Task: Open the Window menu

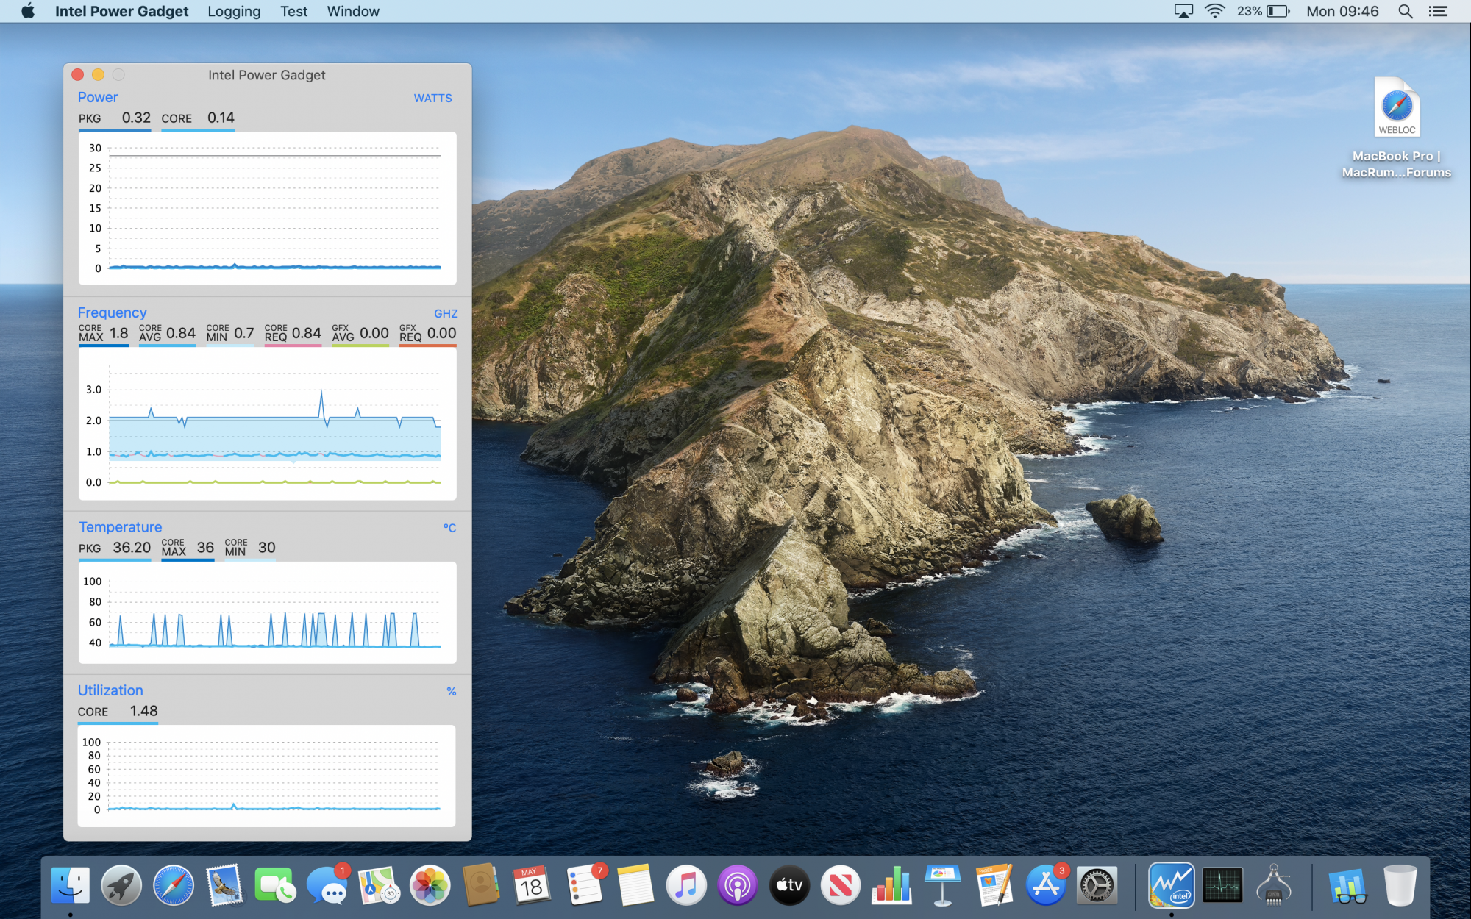Action: pos(353,11)
